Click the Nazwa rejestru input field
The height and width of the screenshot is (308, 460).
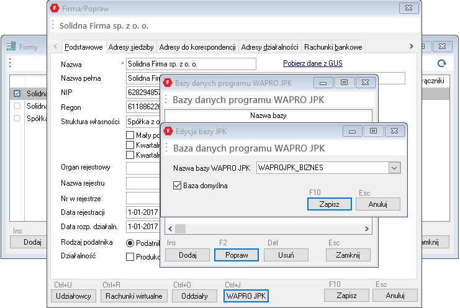coord(143,183)
